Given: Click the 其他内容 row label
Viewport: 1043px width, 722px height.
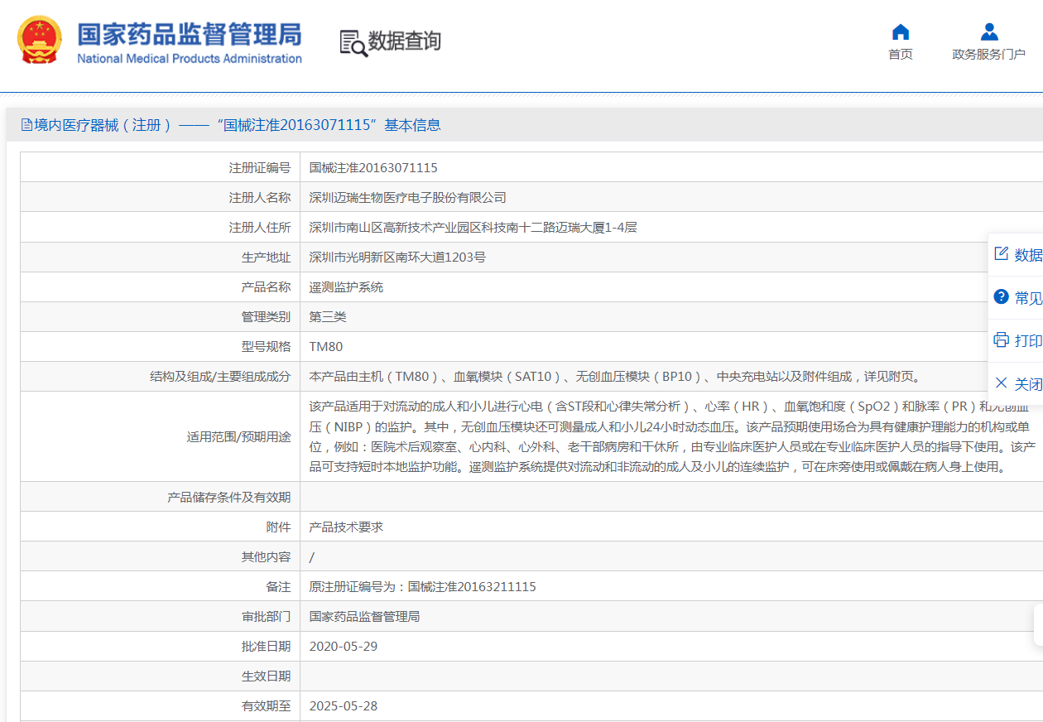Looking at the screenshot, I should pos(266,556).
